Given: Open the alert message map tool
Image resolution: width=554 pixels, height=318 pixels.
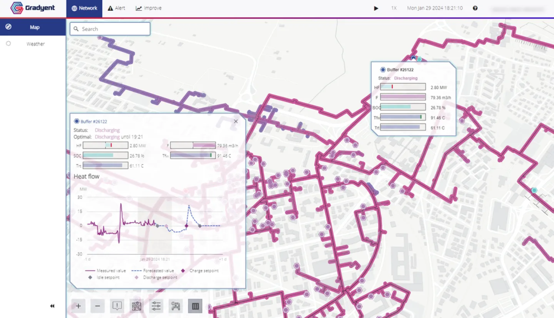Looking at the screenshot, I should (117, 306).
